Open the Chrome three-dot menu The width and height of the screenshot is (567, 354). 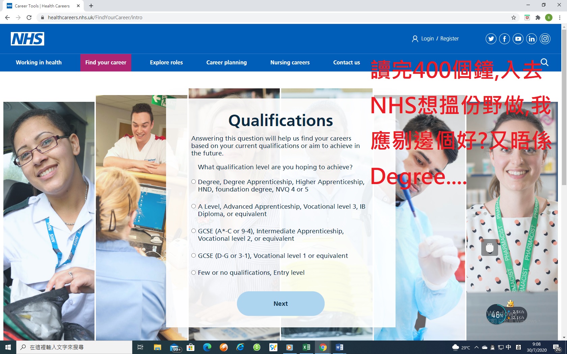(x=560, y=18)
